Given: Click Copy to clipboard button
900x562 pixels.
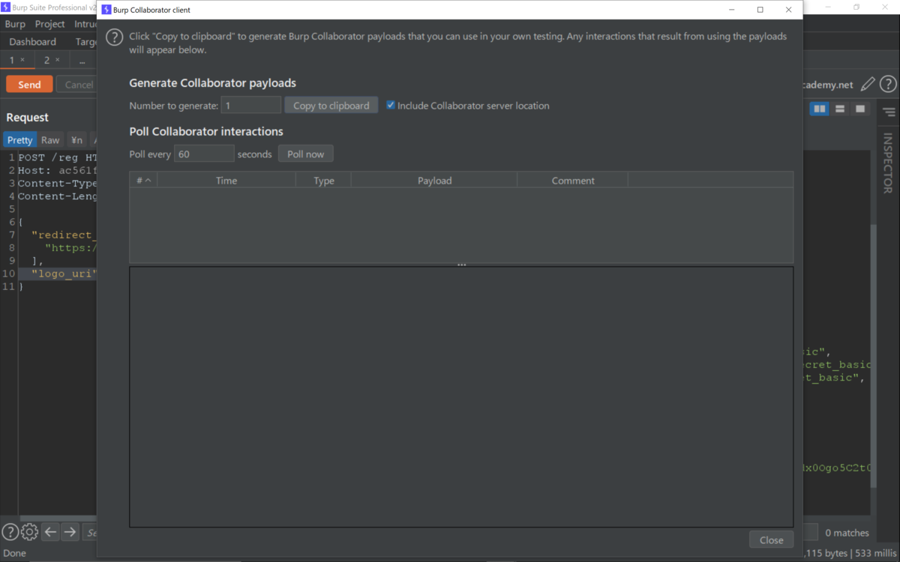Looking at the screenshot, I should pyautogui.click(x=331, y=106).
